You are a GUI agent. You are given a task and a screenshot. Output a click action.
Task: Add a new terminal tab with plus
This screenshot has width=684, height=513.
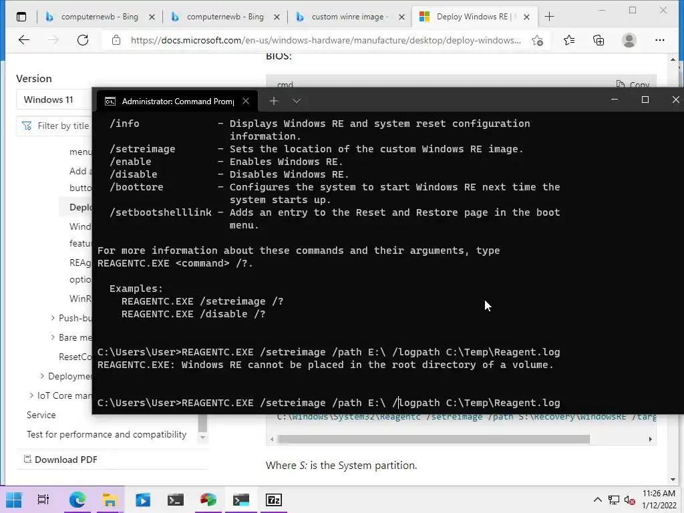coord(273,102)
